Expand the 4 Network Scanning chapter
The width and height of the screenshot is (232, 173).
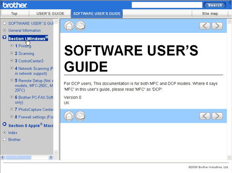pyautogui.click(x=12, y=68)
